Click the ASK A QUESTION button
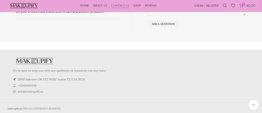This screenshot has width=262, height=113. (x=163, y=24)
